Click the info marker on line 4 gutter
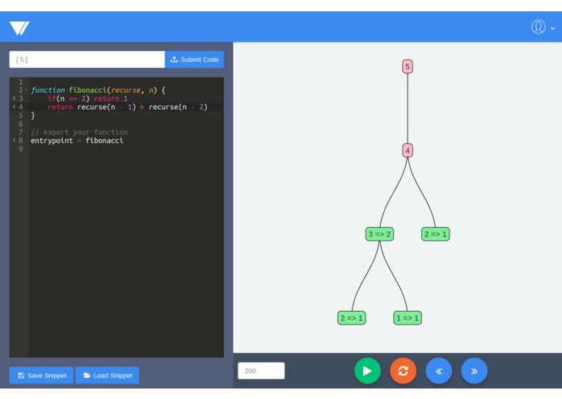 [x=14, y=107]
